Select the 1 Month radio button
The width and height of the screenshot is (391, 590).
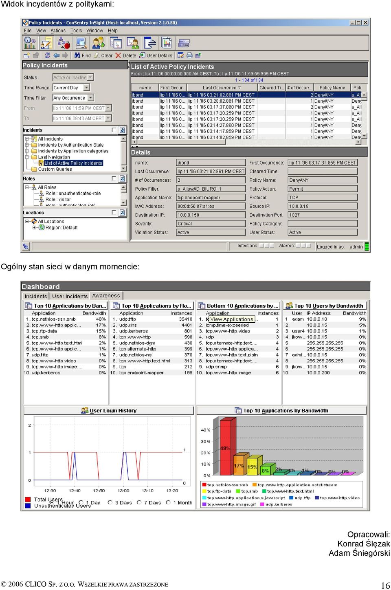pyautogui.click(x=168, y=502)
